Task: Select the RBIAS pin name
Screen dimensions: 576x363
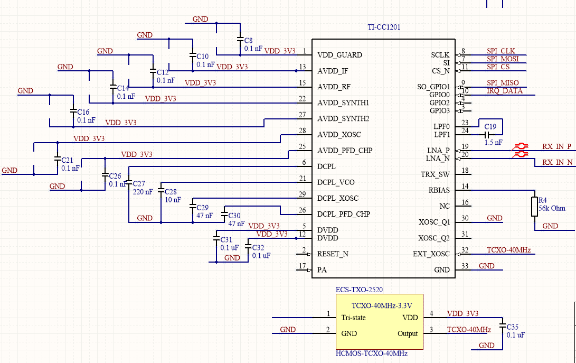Action: [439, 190]
